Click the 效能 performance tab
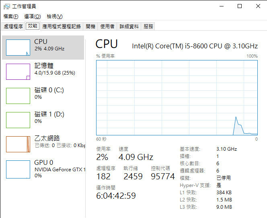This screenshot has width=267, height=218. click(x=32, y=26)
